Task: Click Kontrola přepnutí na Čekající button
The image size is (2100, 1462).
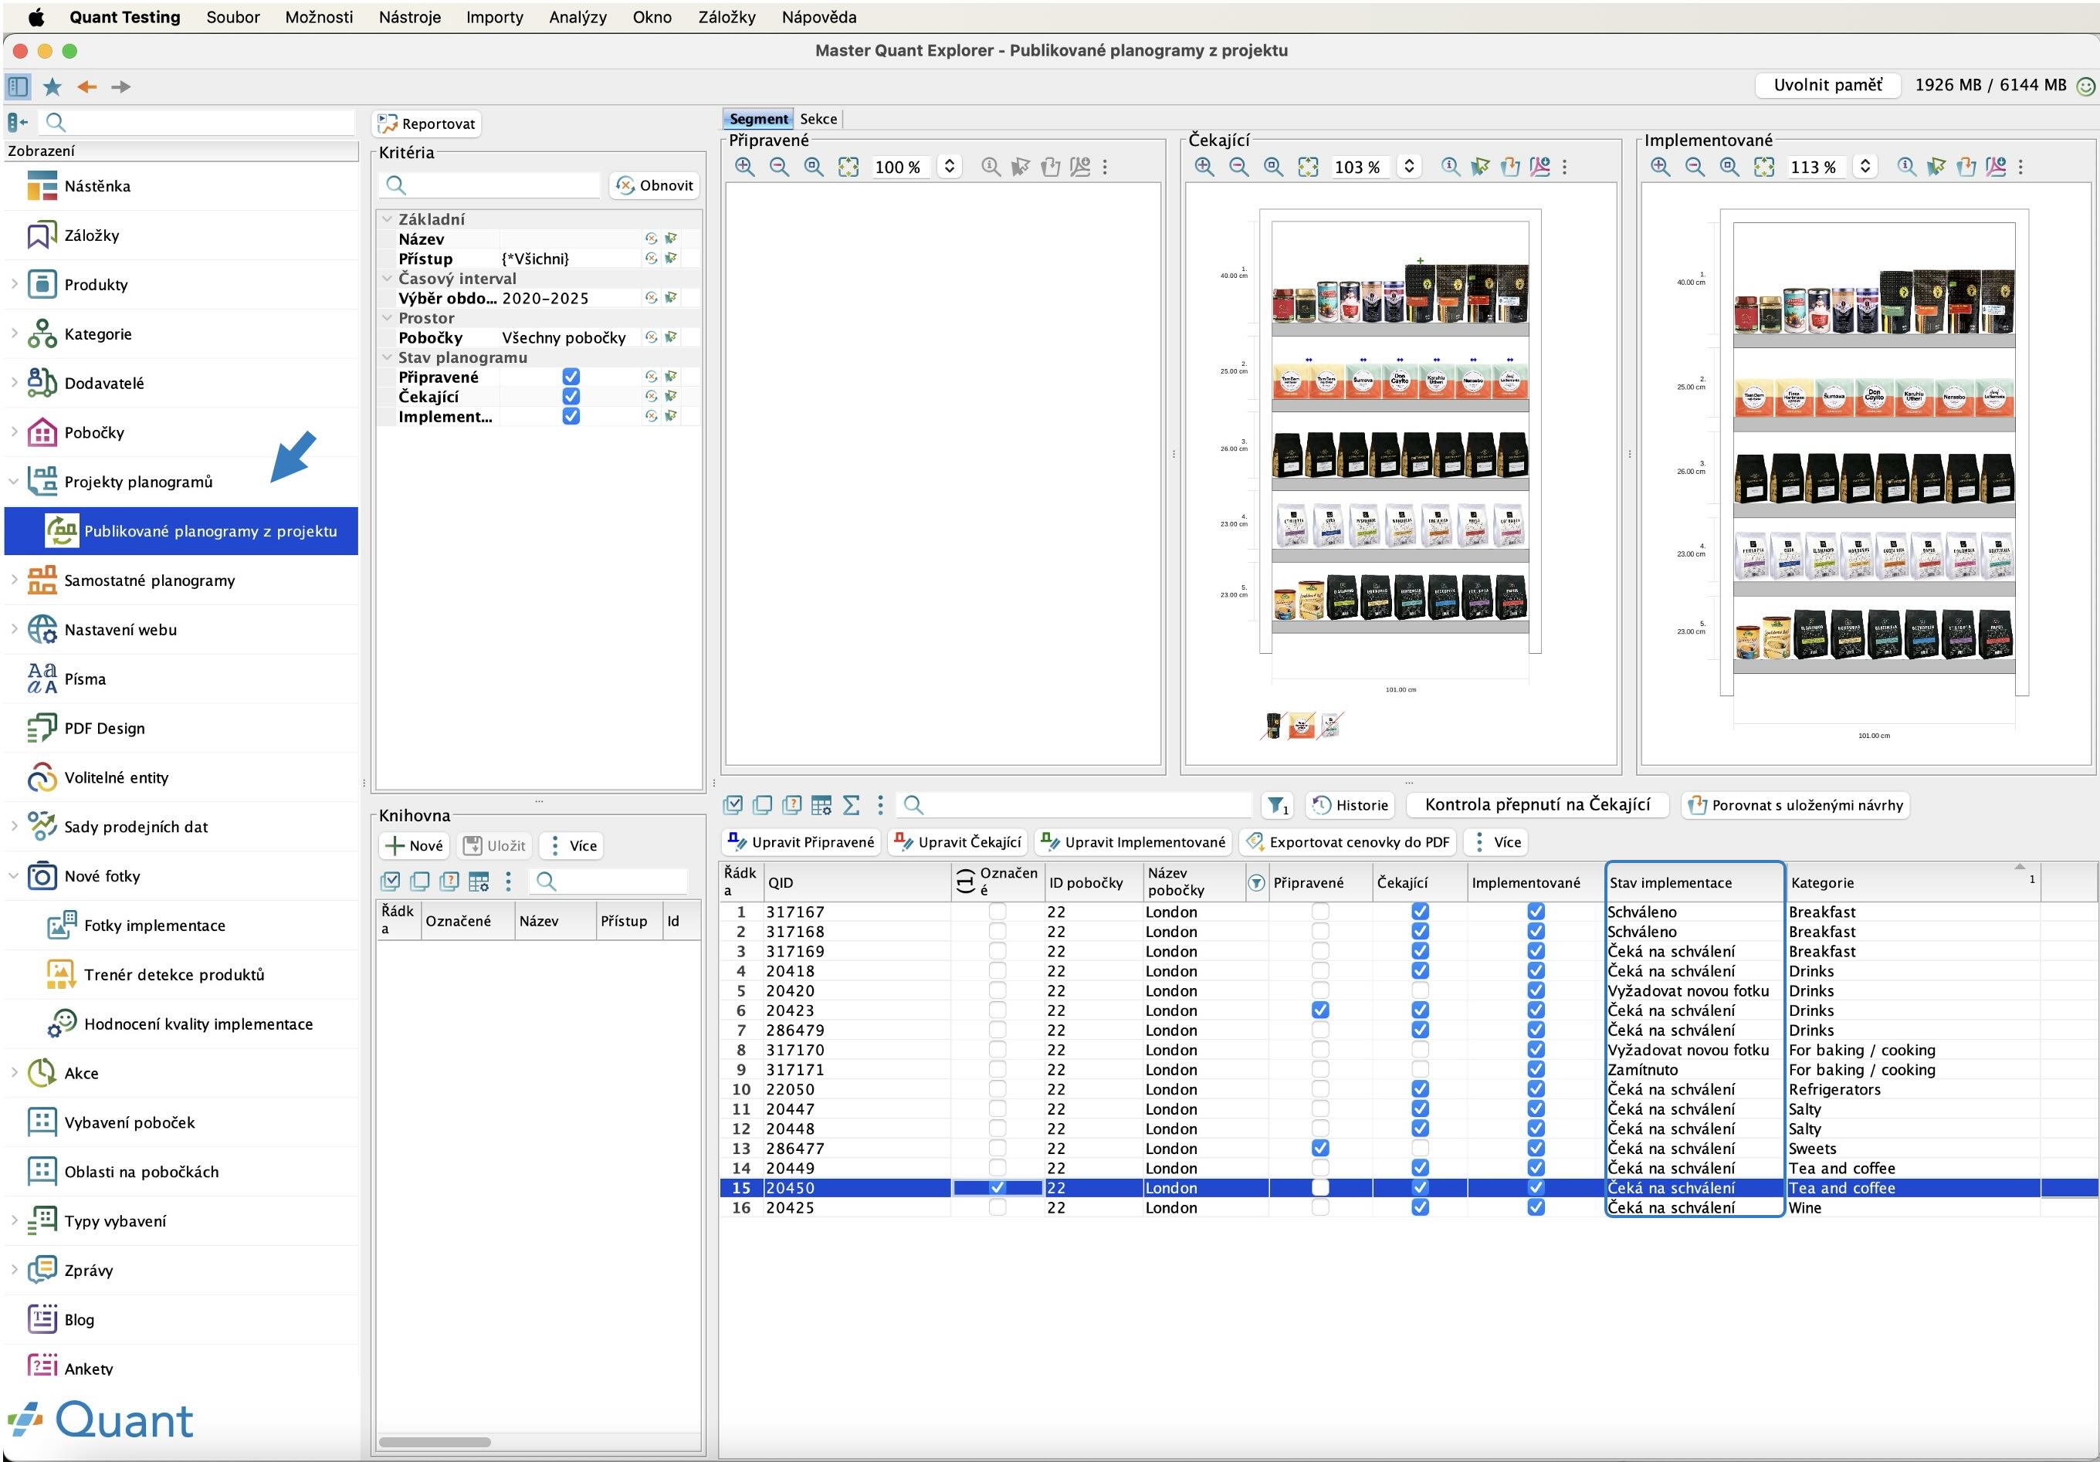Action: (1536, 806)
